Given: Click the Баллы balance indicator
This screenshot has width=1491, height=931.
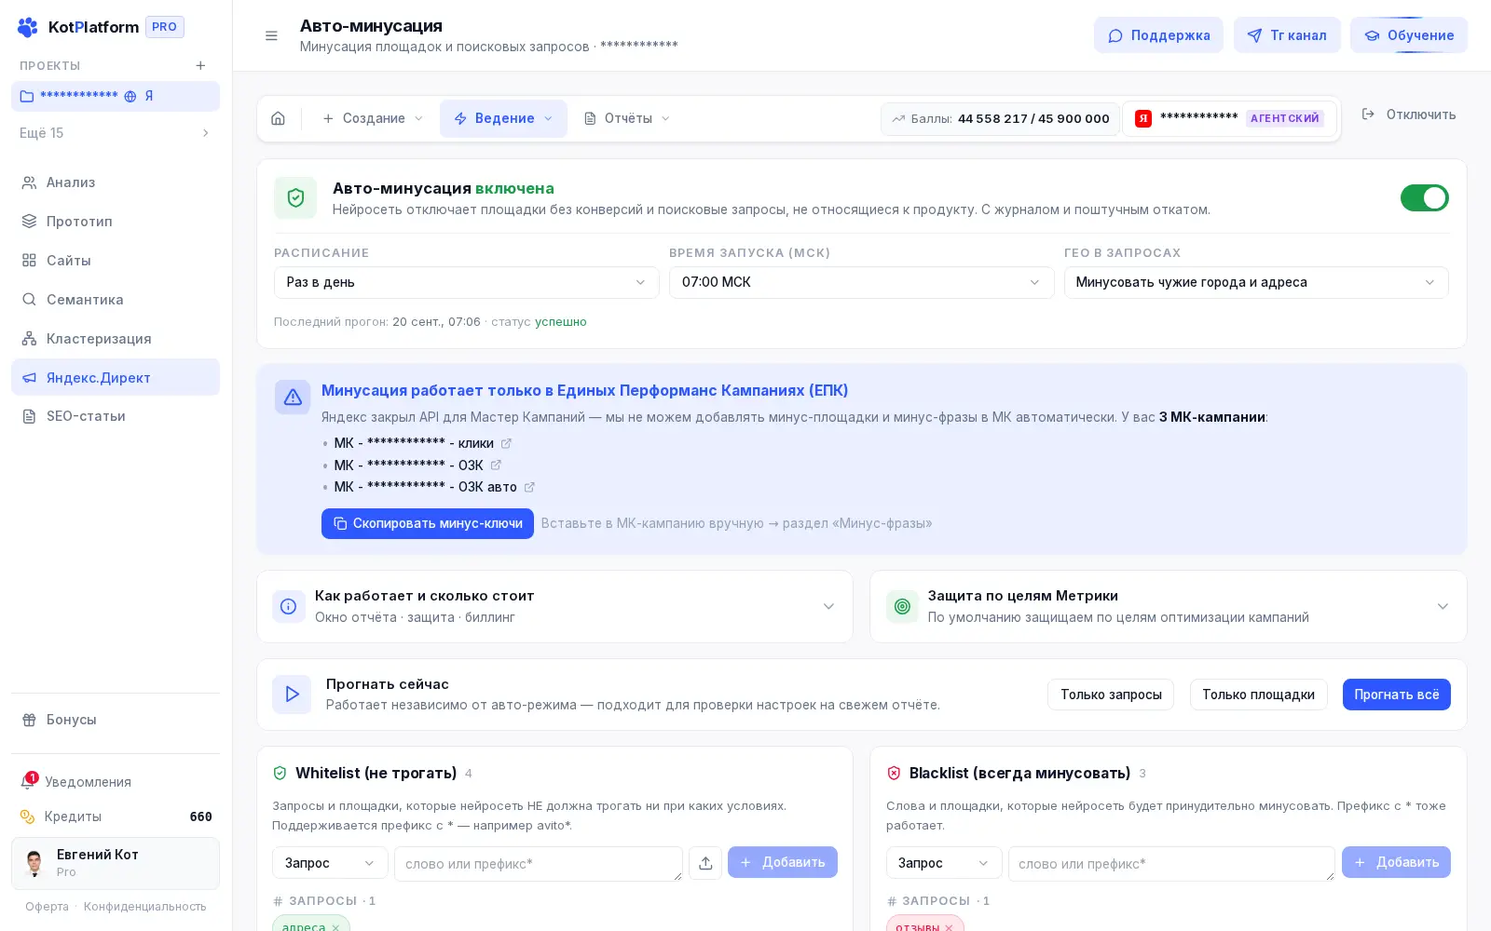Looking at the screenshot, I should pyautogui.click(x=1000, y=118).
